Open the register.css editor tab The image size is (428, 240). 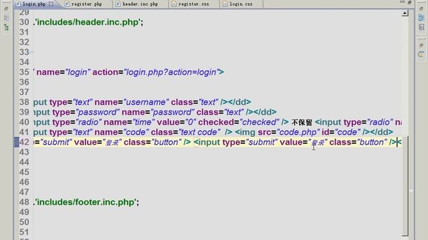tap(193, 4)
